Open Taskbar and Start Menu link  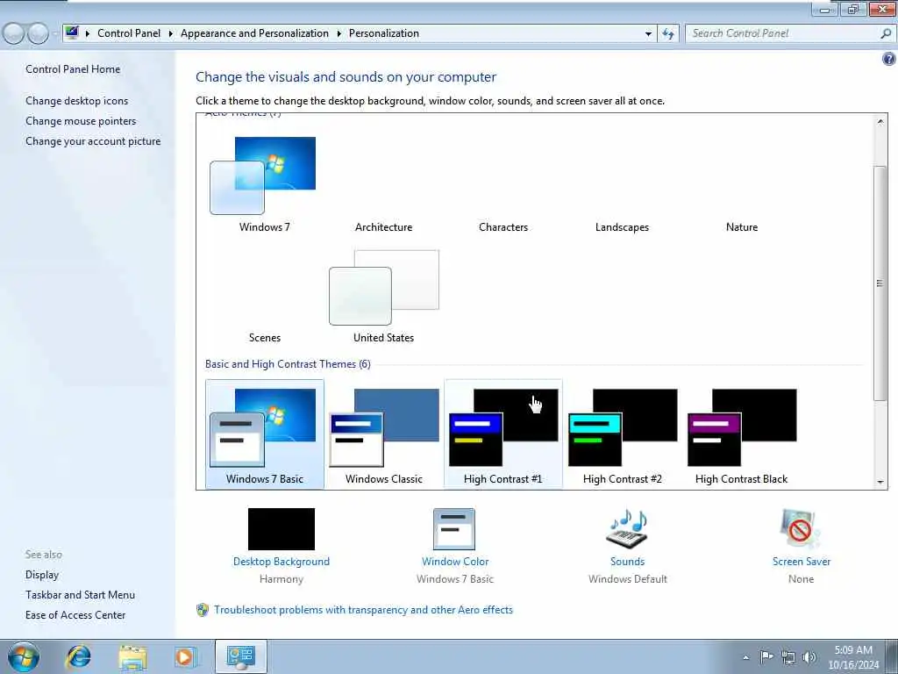[80, 595]
